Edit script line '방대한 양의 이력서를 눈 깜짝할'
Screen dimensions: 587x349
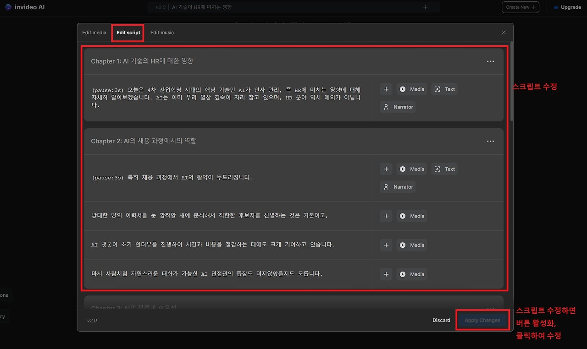click(x=210, y=216)
